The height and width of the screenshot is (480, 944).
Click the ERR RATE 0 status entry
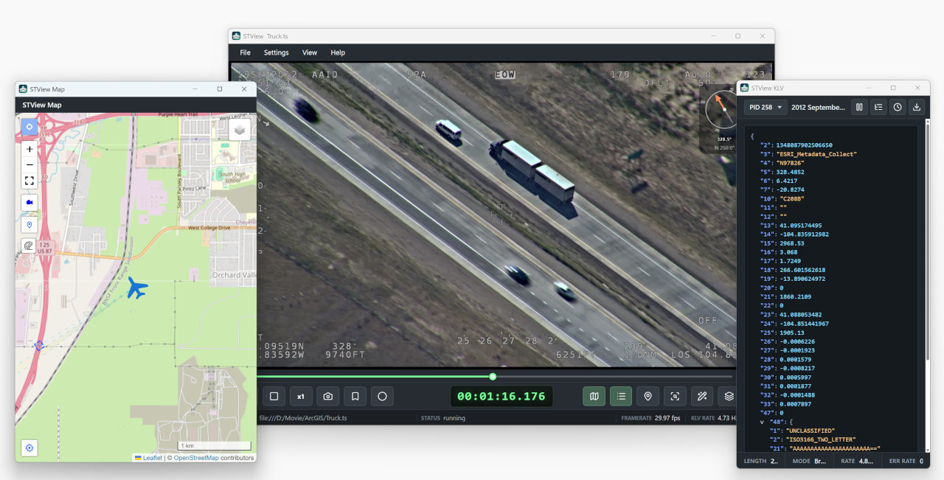tap(906, 461)
